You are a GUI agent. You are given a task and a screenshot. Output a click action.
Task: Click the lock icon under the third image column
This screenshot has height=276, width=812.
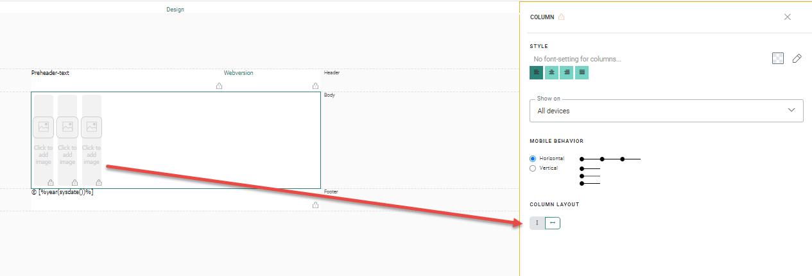coord(98,183)
